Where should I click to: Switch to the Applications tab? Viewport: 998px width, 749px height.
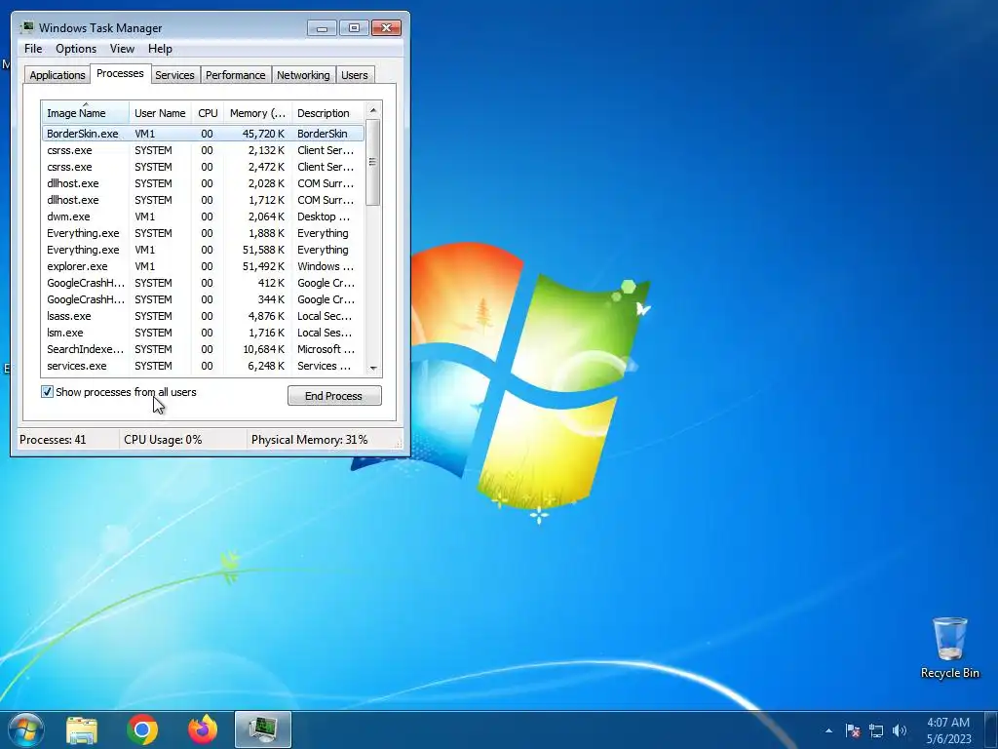(x=58, y=75)
